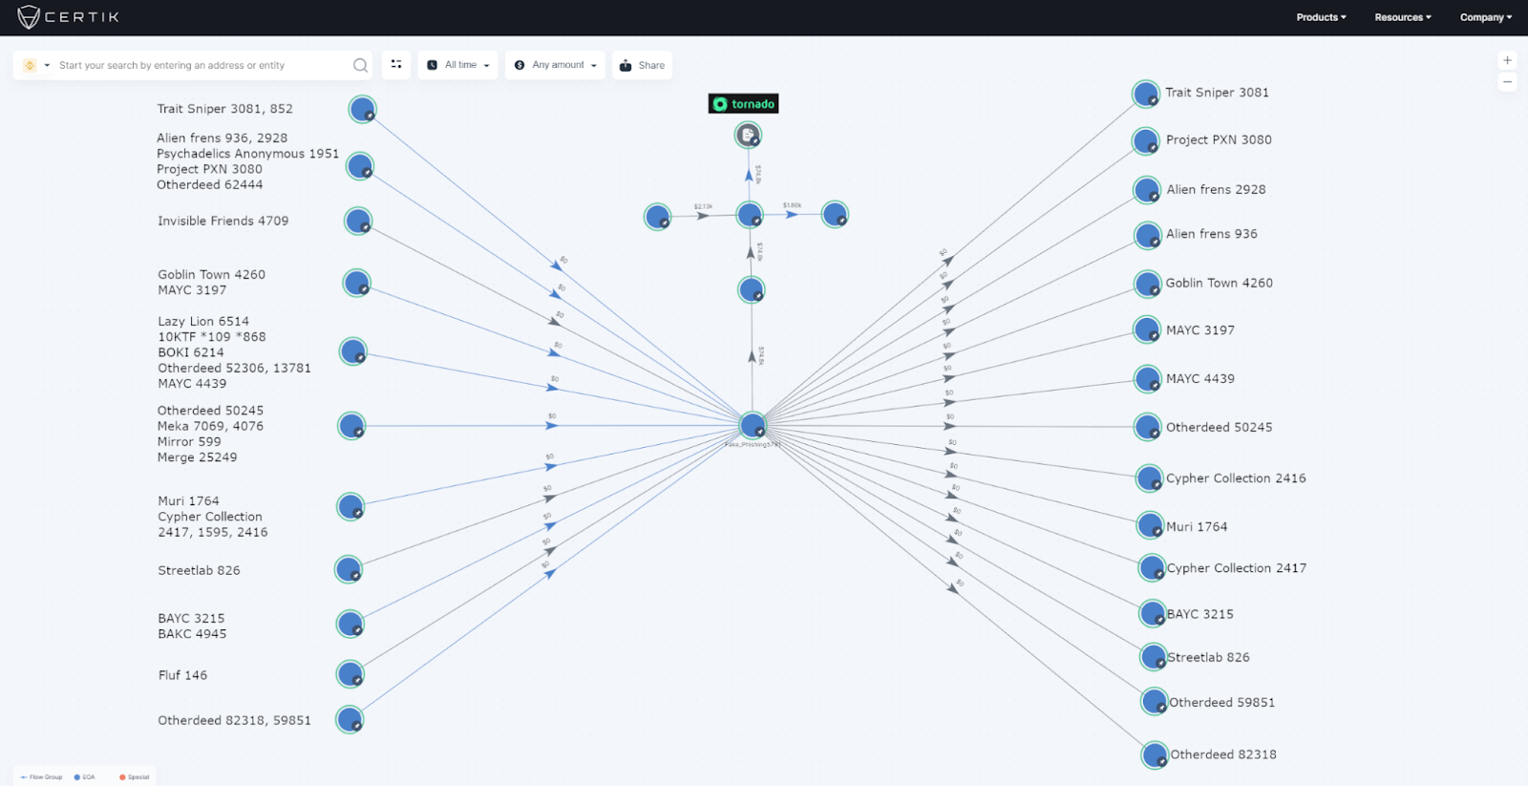The image size is (1528, 786).
Task: Click the Psychadelics Anonymous 1951 label
Action: point(248,154)
